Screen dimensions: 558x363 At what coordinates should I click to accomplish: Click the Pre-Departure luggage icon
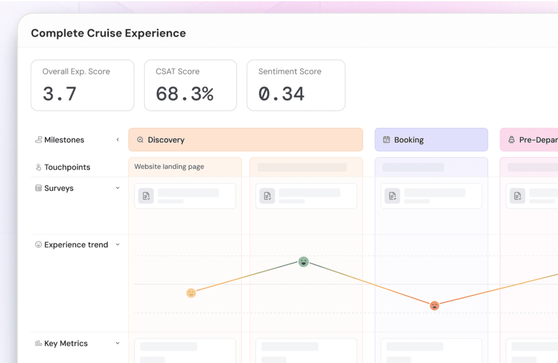[x=511, y=140]
